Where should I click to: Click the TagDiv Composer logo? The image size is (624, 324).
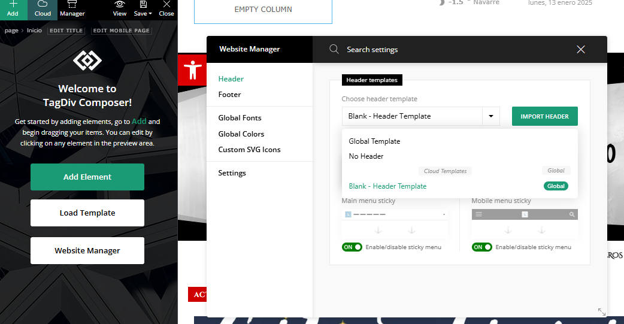87,60
